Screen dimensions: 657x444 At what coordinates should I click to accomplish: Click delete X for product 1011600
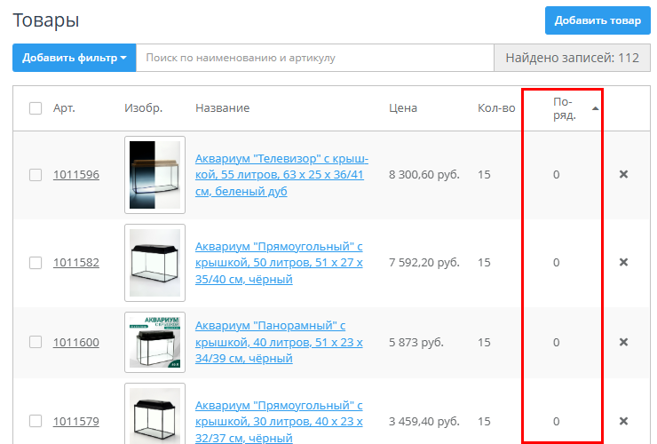tap(623, 342)
